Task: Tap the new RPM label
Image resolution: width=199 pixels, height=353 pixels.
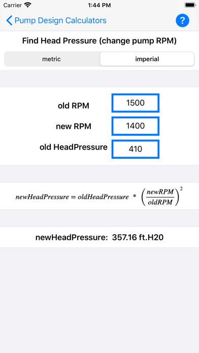Action: tap(74, 126)
